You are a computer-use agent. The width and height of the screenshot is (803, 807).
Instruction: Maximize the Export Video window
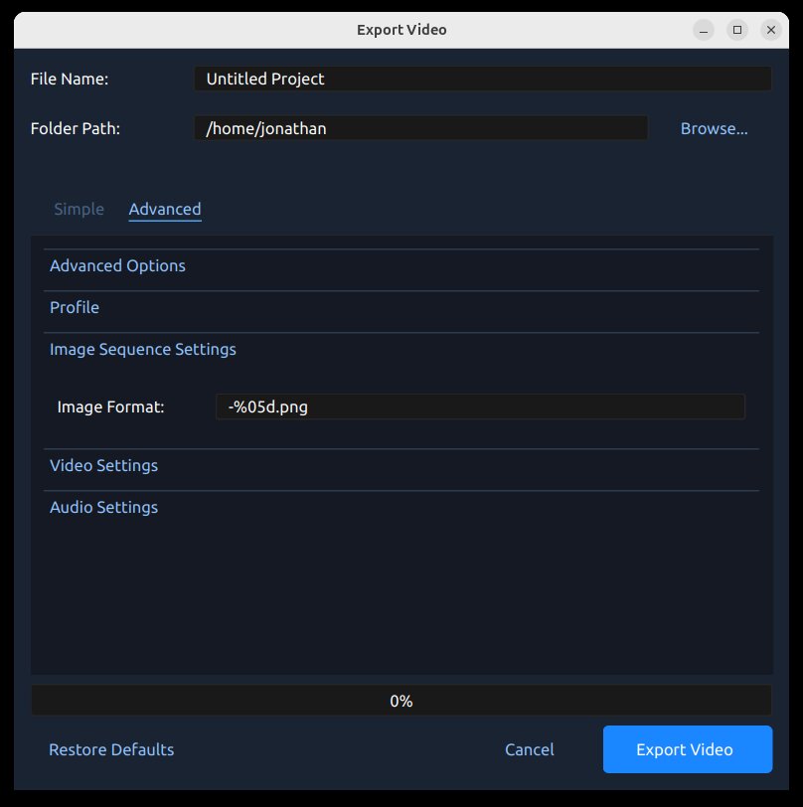click(x=737, y=30)
